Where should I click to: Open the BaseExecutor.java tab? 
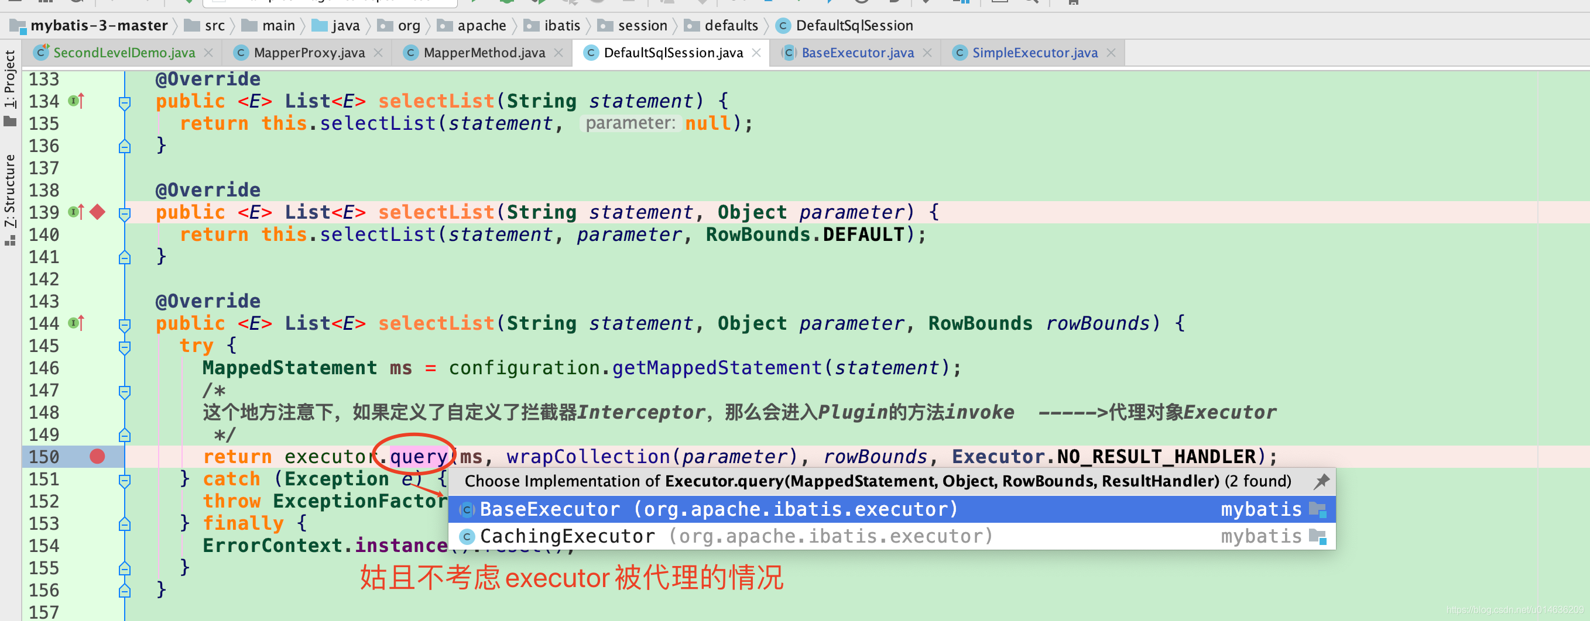857,53
